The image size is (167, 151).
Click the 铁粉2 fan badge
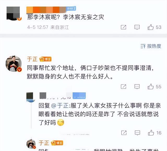[x=71, y=8]
